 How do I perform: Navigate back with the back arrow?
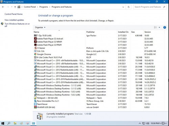(3, 7)
